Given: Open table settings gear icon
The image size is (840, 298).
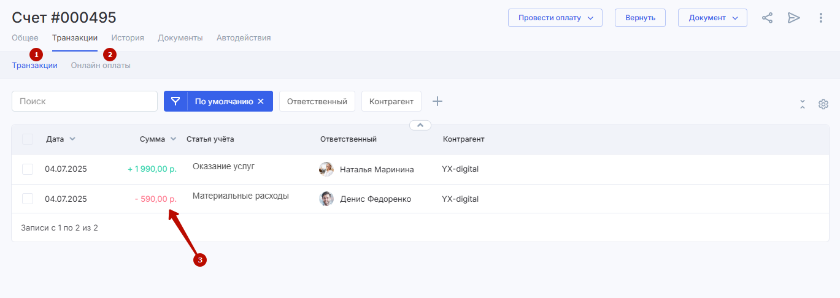Looking at the screenshot, I should point(823,104).
